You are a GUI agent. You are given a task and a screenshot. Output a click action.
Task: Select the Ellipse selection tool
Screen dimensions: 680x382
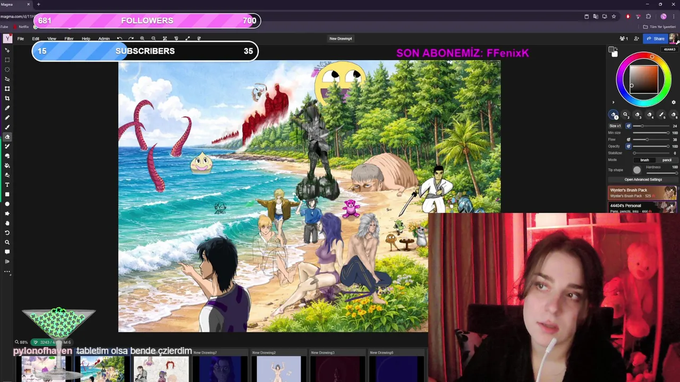coord(7,70)
